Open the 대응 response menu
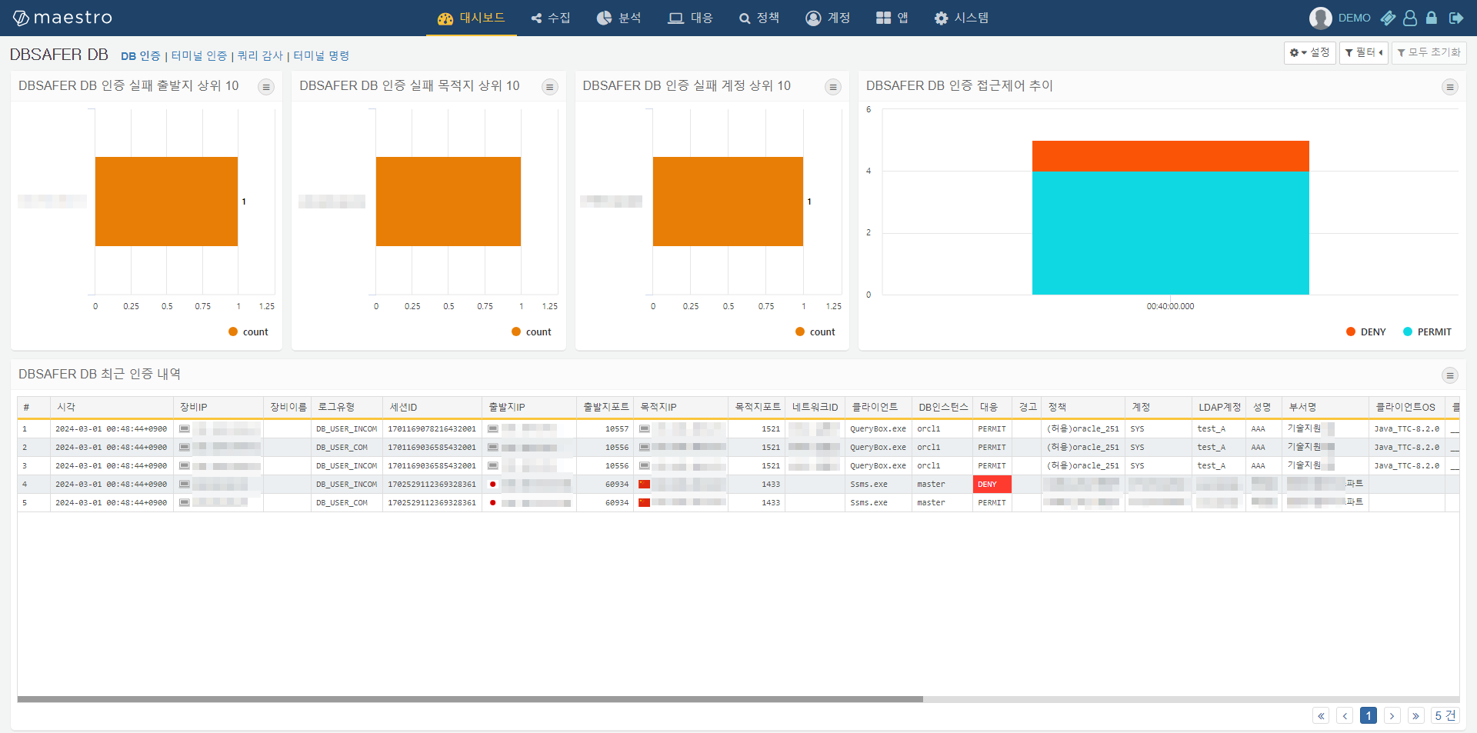 690,18
